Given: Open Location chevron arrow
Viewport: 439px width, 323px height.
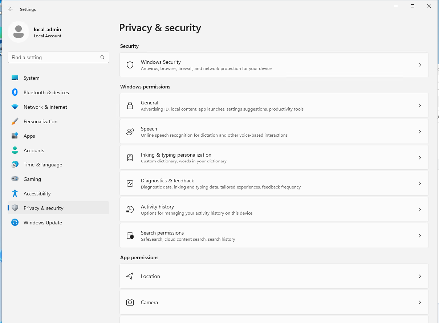Looking at the screenshot, I should pos(420,276).
